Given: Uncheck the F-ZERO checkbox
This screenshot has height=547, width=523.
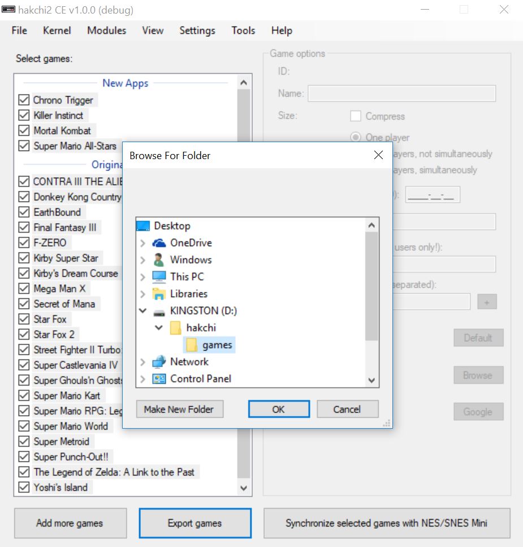Looking at the screenshot, I should [24, 243].
